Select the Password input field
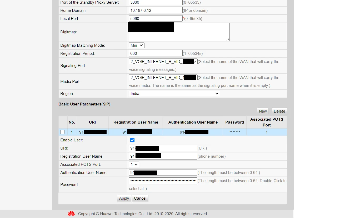Viewport: 340px width, 218px height. coord(163,181)
